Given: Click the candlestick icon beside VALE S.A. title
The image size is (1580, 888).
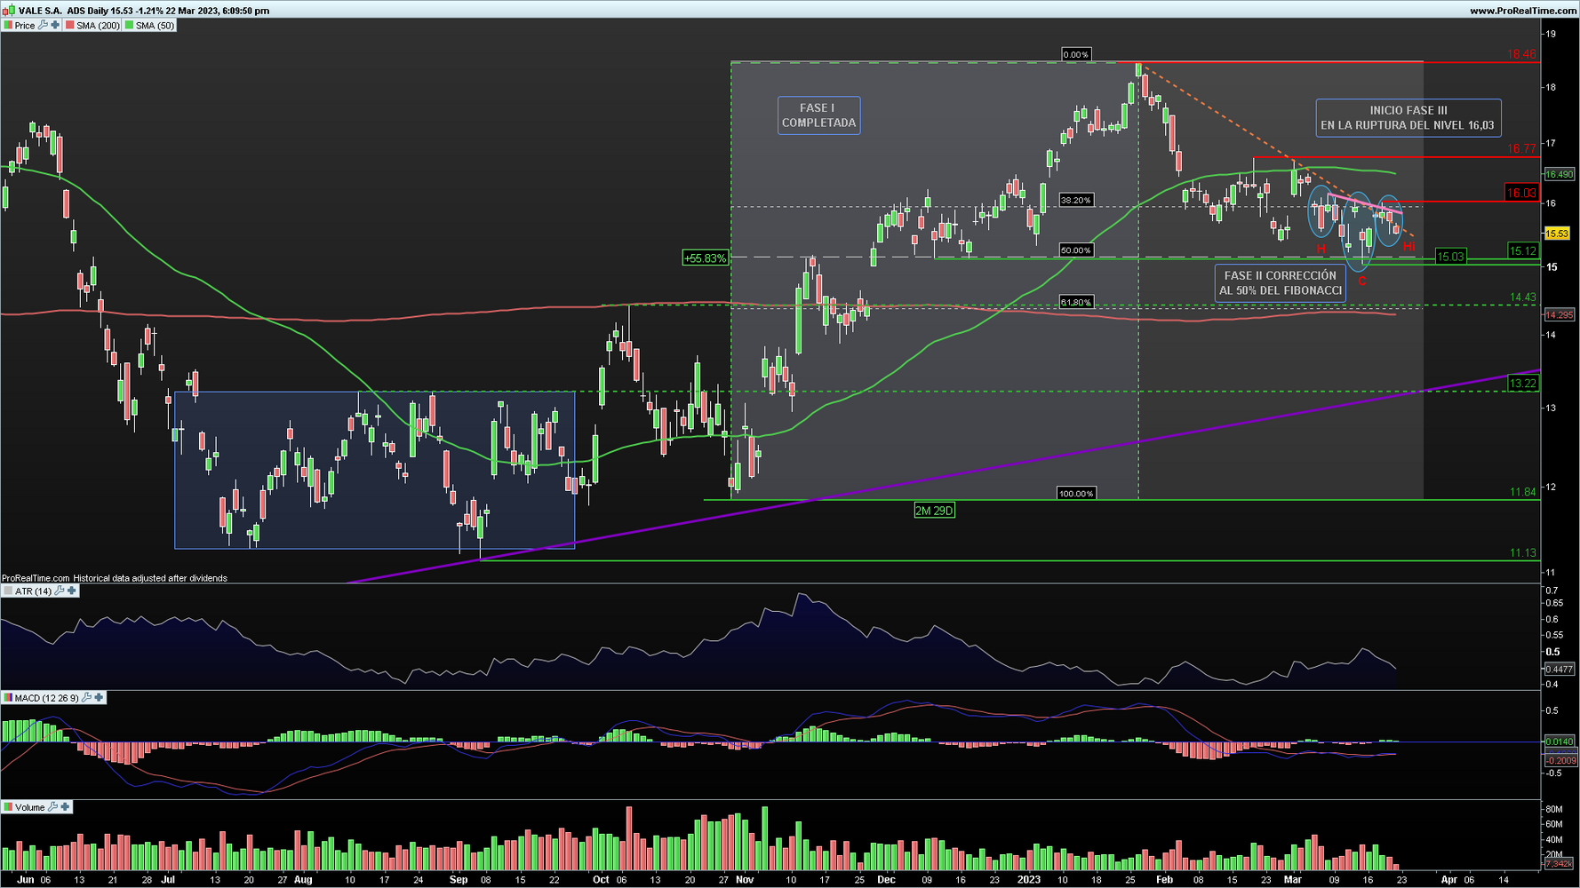Looking at the screenshot, I should tap(9, 11).
